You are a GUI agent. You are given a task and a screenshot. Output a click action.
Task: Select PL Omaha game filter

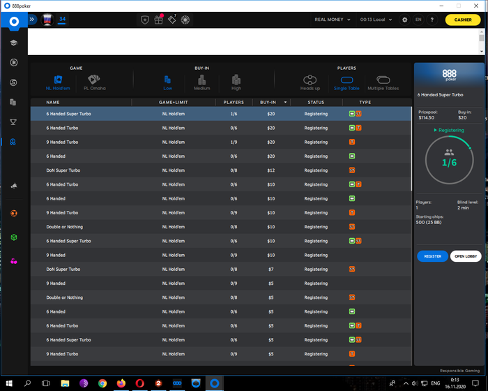[94, 83]
